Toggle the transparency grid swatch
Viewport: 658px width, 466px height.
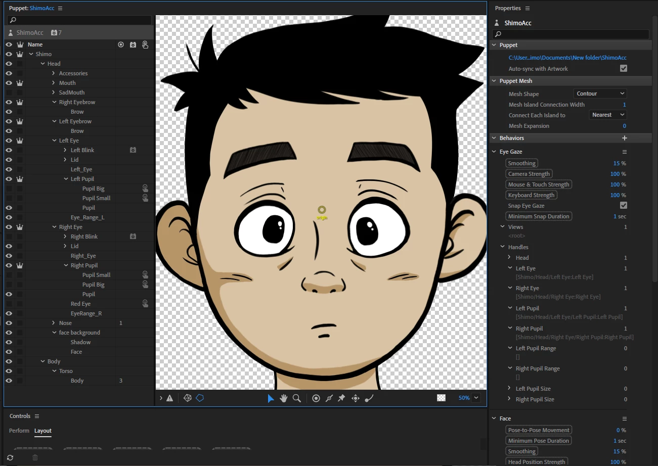click(441, 398)
